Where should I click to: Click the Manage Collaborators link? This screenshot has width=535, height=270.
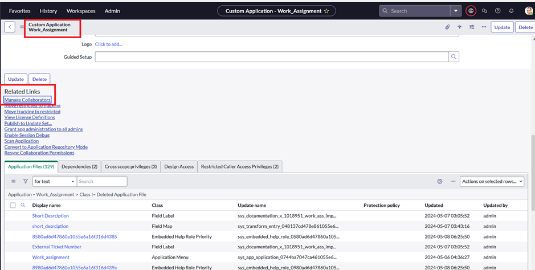coord(27,100)
